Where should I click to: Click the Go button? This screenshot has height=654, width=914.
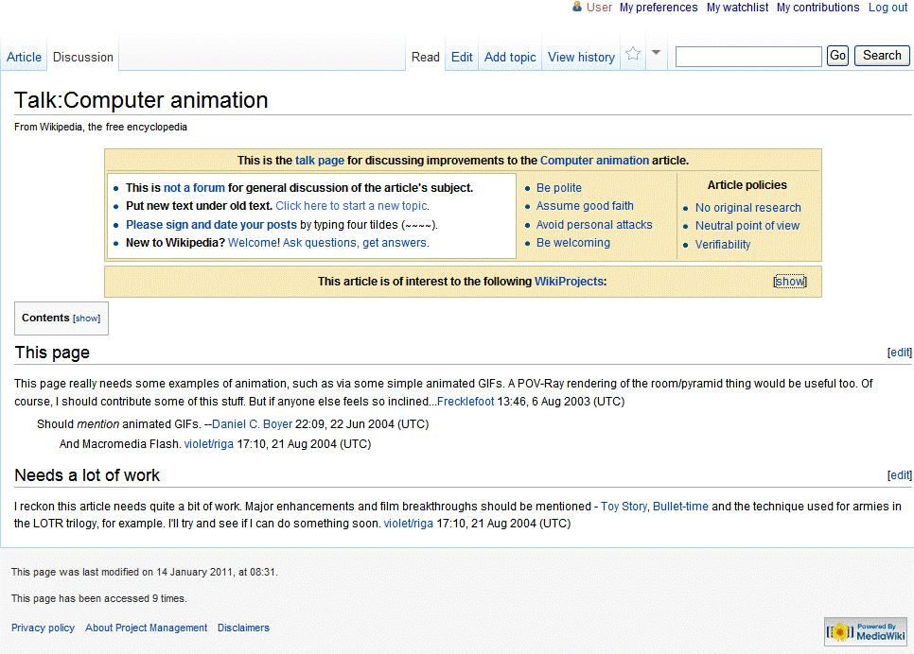coord(837,56)
